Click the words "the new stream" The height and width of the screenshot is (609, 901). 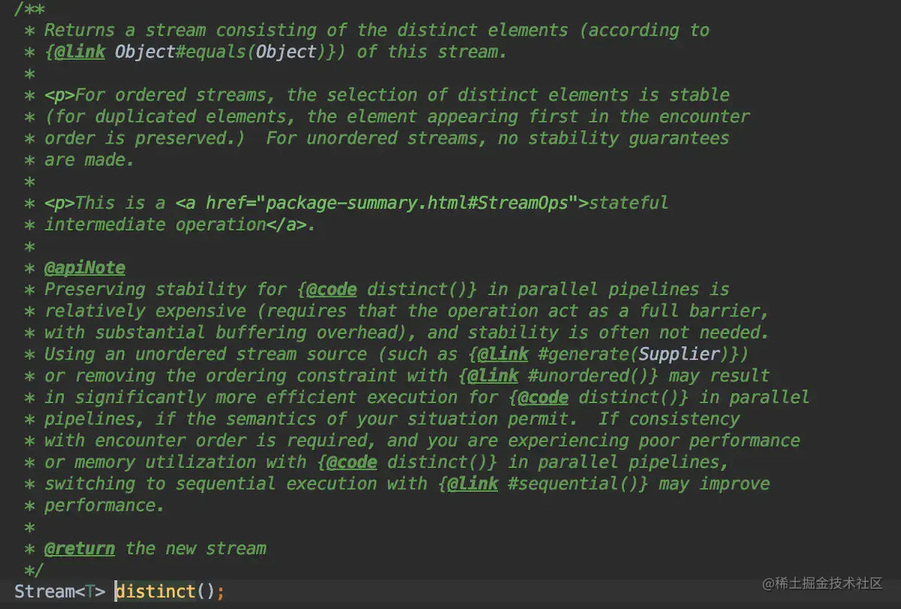point(196,548)
